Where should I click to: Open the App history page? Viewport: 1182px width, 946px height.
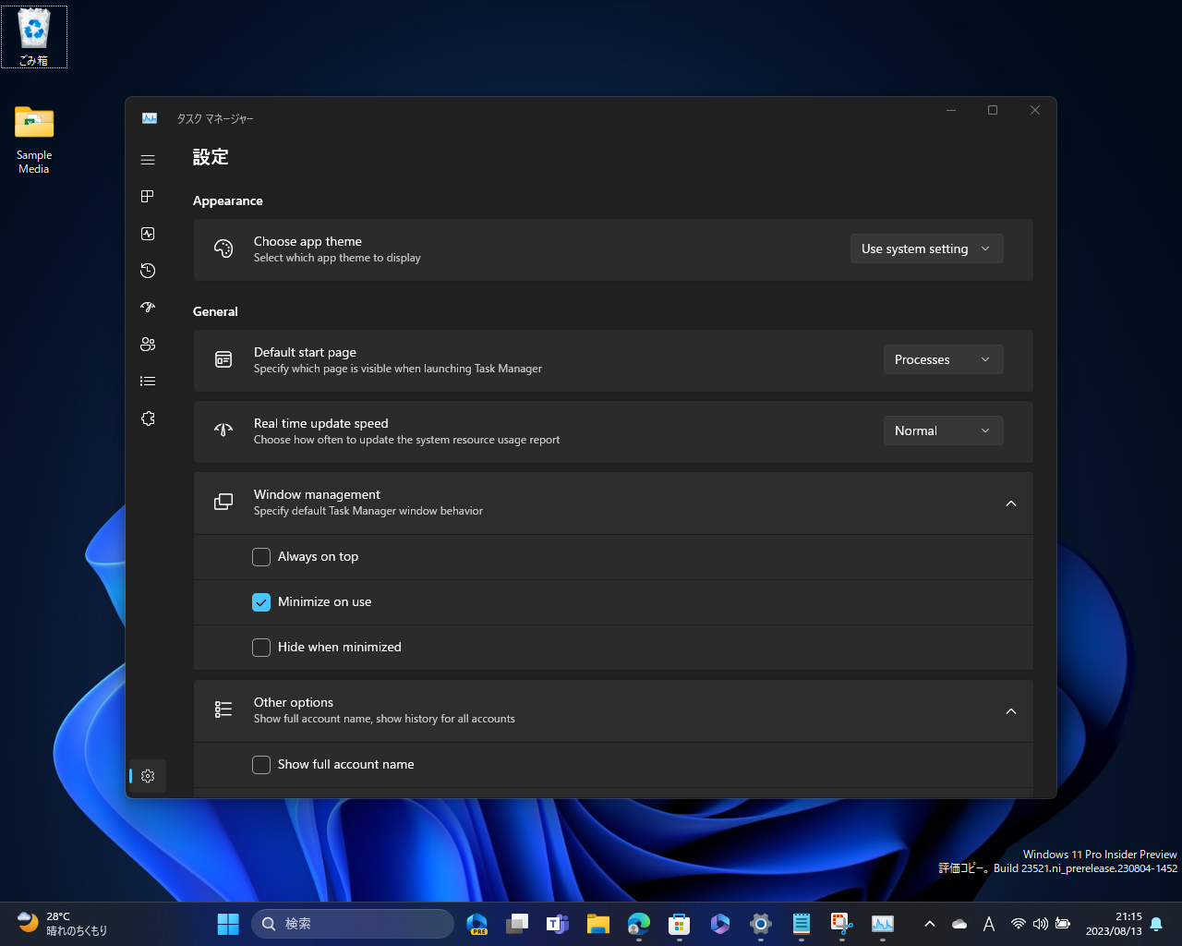(x=148, y=271)
